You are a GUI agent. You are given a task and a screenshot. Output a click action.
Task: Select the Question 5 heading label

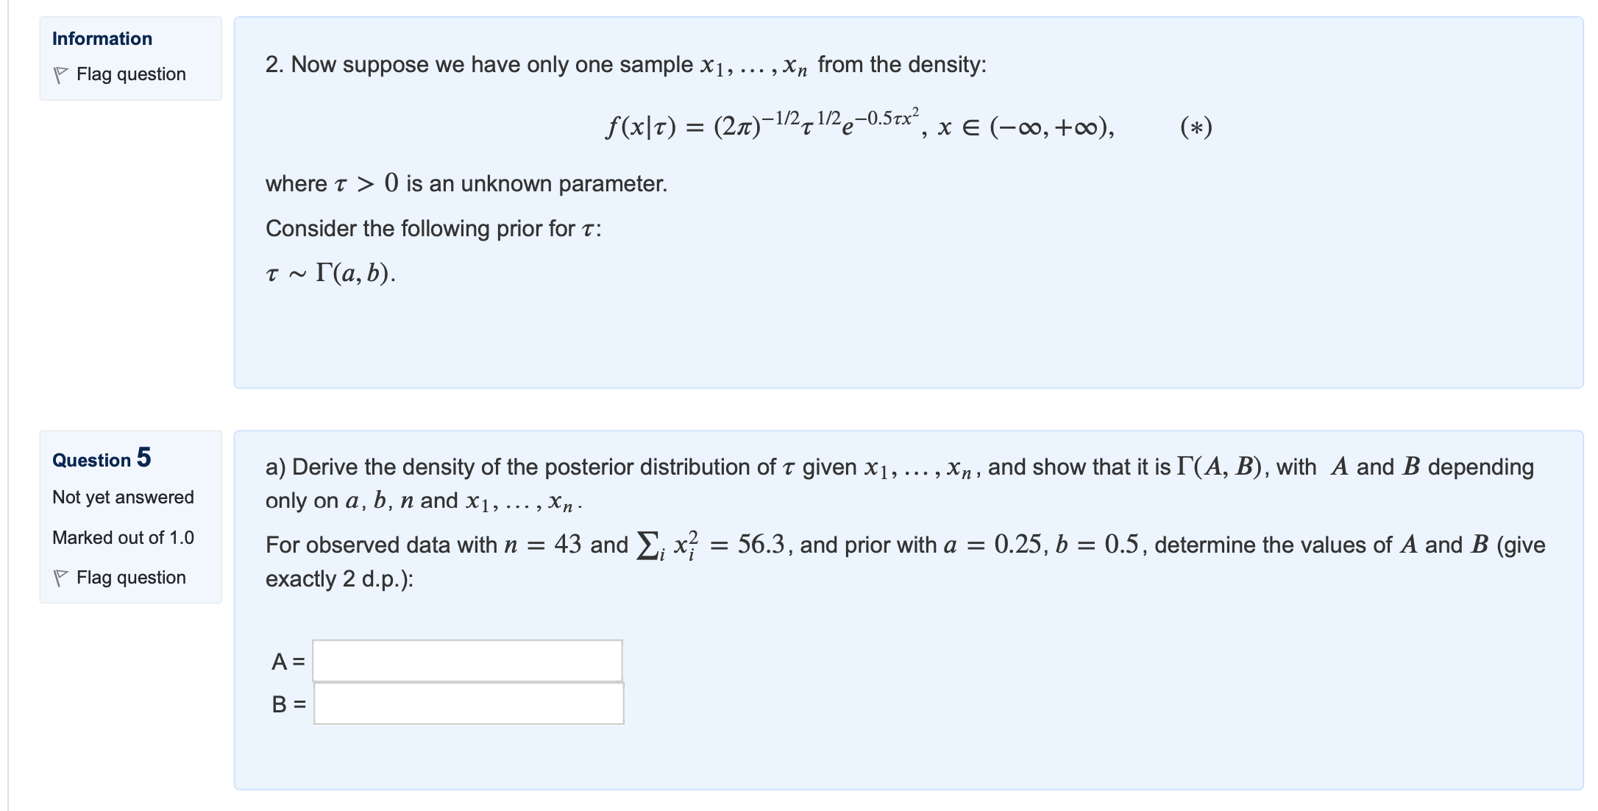[101, 458]
